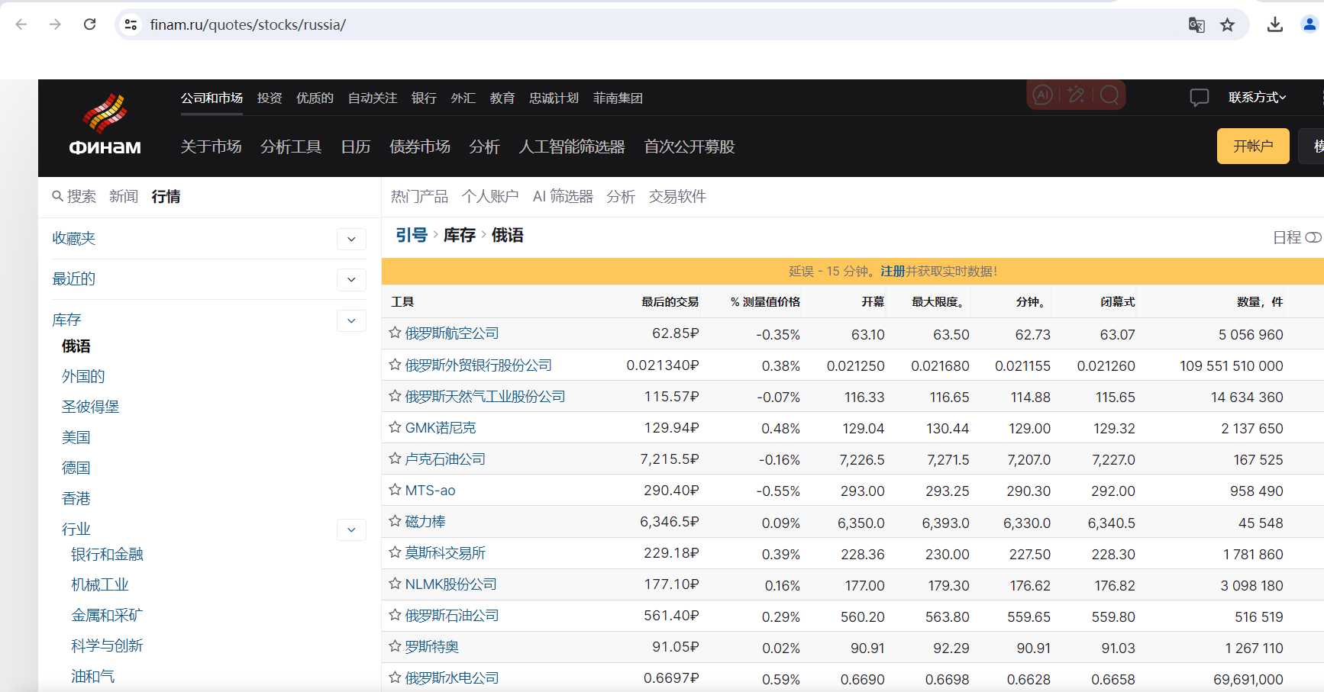
Task: Select 油和气 industry
Action: click(x=93, y=677)
